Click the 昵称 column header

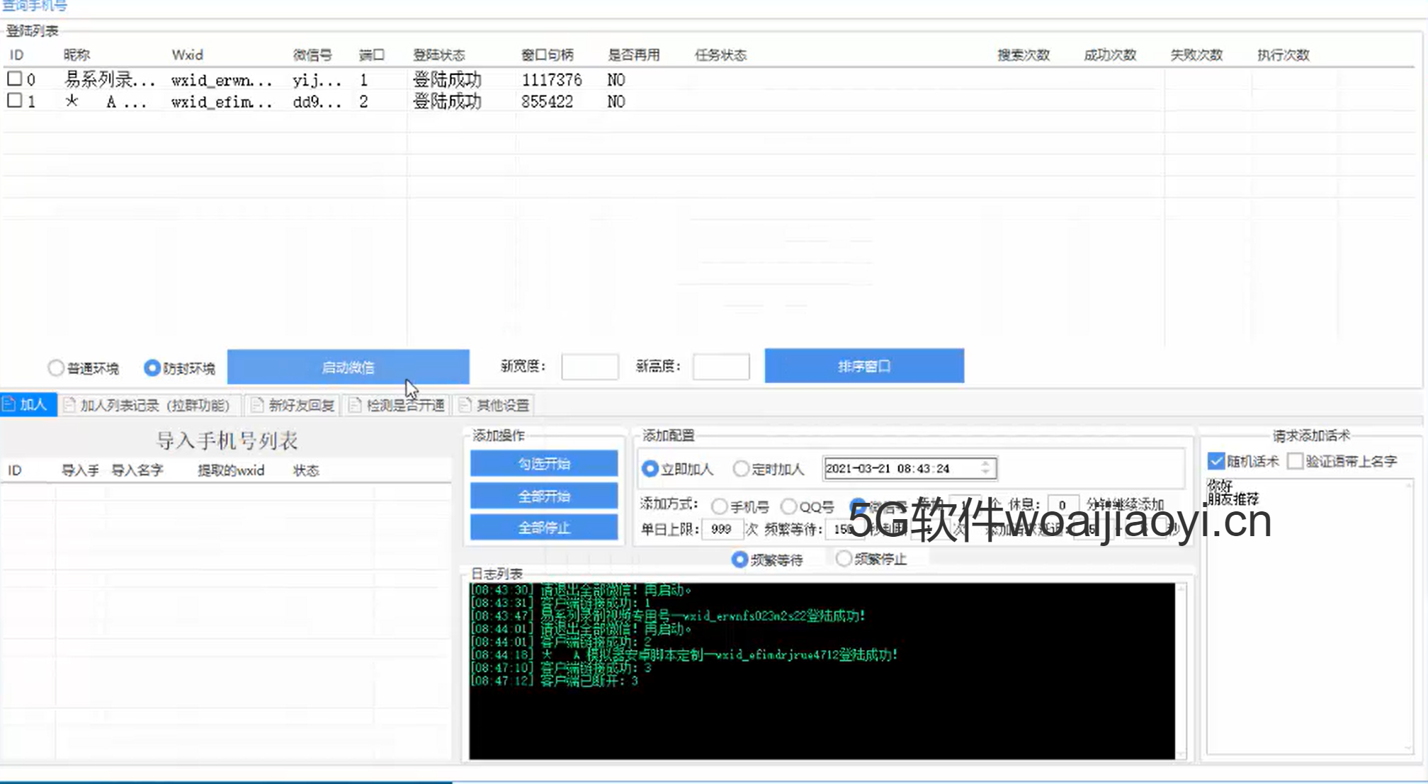point(76,55)
